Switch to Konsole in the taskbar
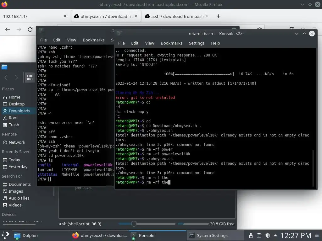 click(x=157, y=235)
